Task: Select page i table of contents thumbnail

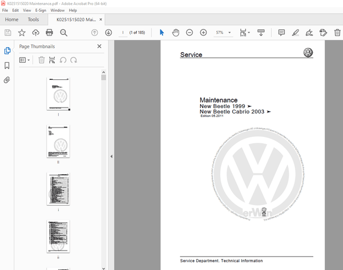Action: point(58,189)
